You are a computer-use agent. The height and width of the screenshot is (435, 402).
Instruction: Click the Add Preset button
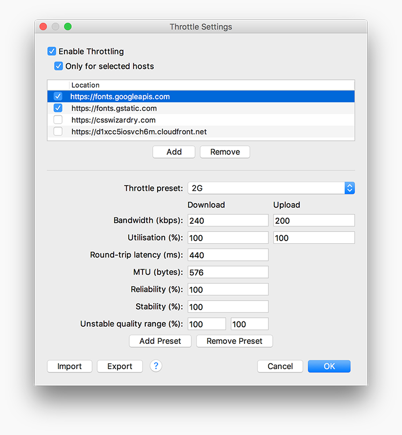(x=160, y=341)
